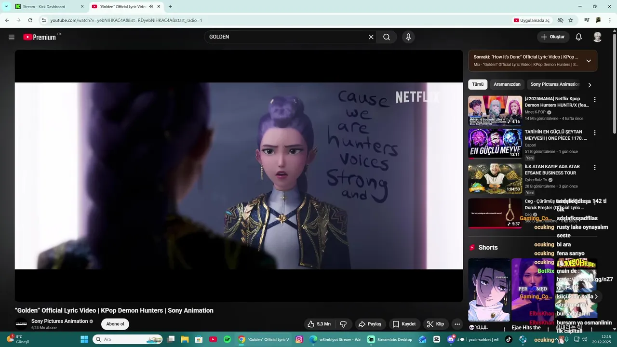Open the 2025MAMA Kpop Demon Hunters thumbnail
The image size is (617, 347).
(x=495, y=111)
